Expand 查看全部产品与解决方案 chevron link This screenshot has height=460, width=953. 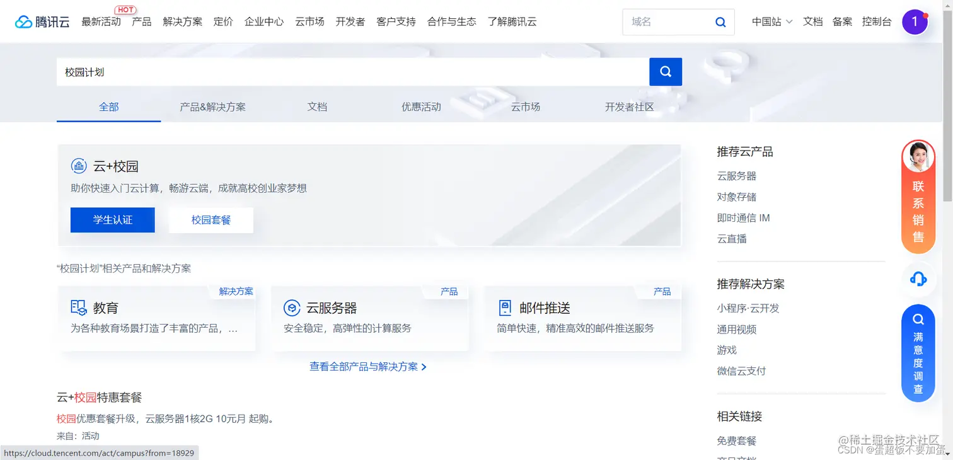(368, 366)
